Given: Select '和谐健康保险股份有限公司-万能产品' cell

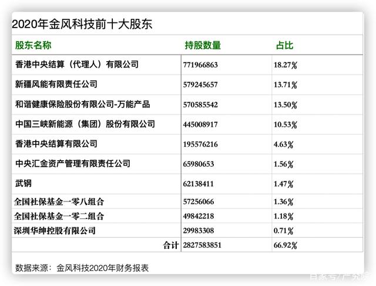Looking at the screenshot, I should [83, 105].
